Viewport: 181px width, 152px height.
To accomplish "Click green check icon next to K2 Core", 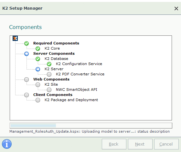I will pyautogui.click(x=38, y=49).
